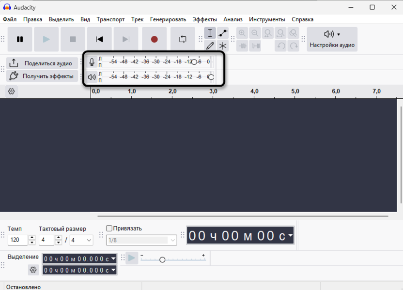The image size is (403, 290).
Task: Select the Draw pencil tool
Action: coord(210,46)
